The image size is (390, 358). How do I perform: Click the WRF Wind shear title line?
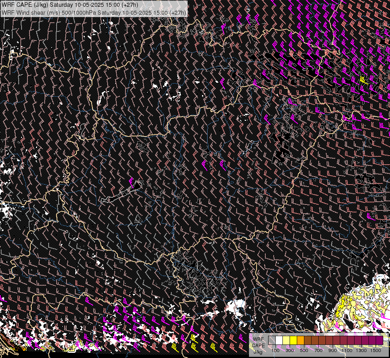[x=94, y=12]
